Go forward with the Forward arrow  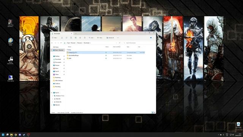(55, 43)
